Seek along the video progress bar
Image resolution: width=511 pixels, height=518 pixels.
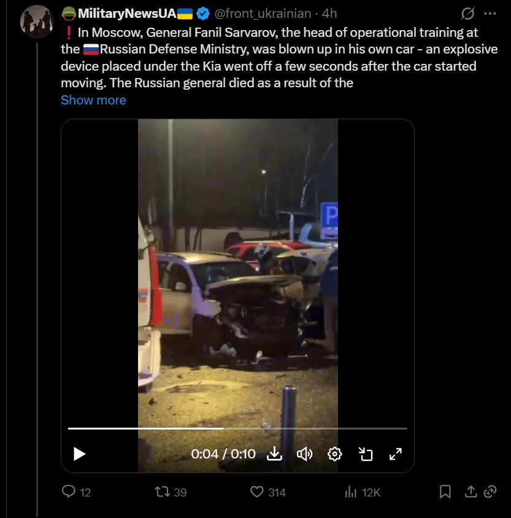tap(237, 428)
